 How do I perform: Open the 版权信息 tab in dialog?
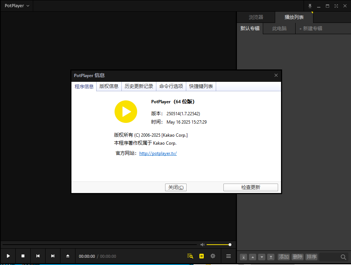pyautogui.click(x=109, y=86)
